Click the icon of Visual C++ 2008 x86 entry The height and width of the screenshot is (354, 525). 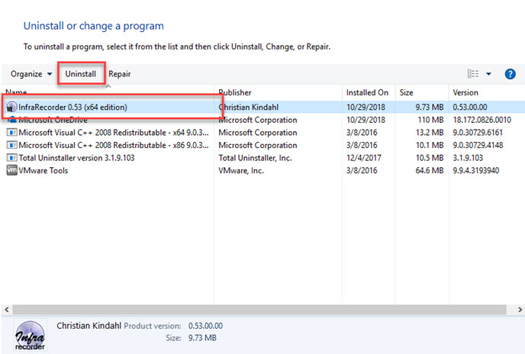click(11, 145)
